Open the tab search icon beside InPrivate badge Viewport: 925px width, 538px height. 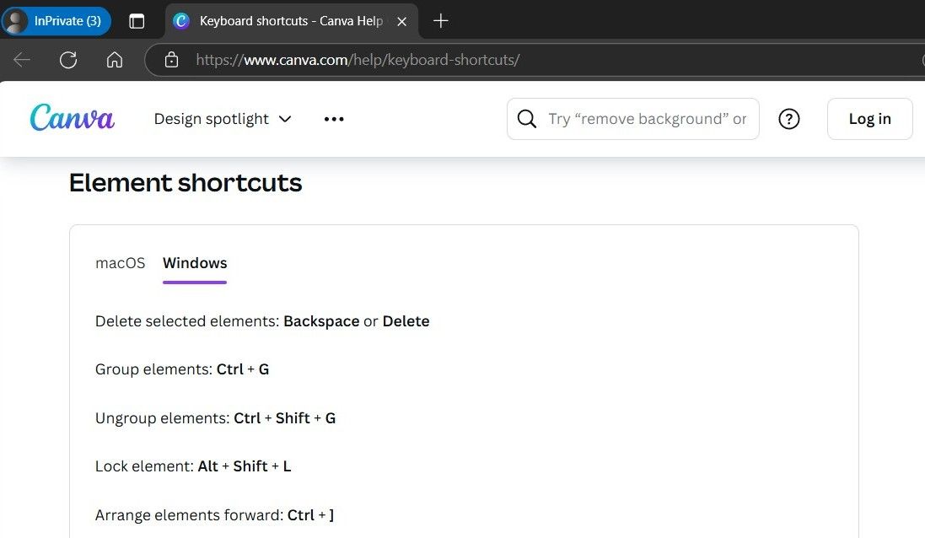pos(137,21)
